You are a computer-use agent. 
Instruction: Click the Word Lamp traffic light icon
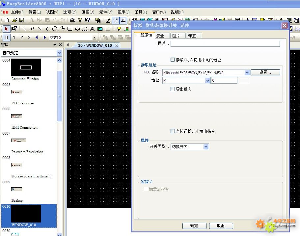click(x=126, y=29)
